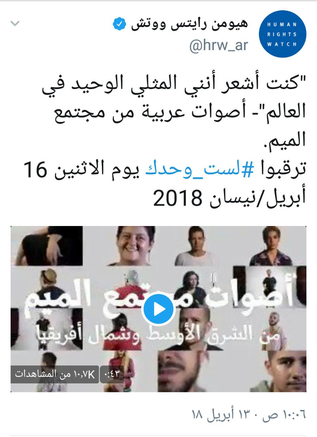Open the tweet timestamp ١٠:٠٦ ص

287,415
